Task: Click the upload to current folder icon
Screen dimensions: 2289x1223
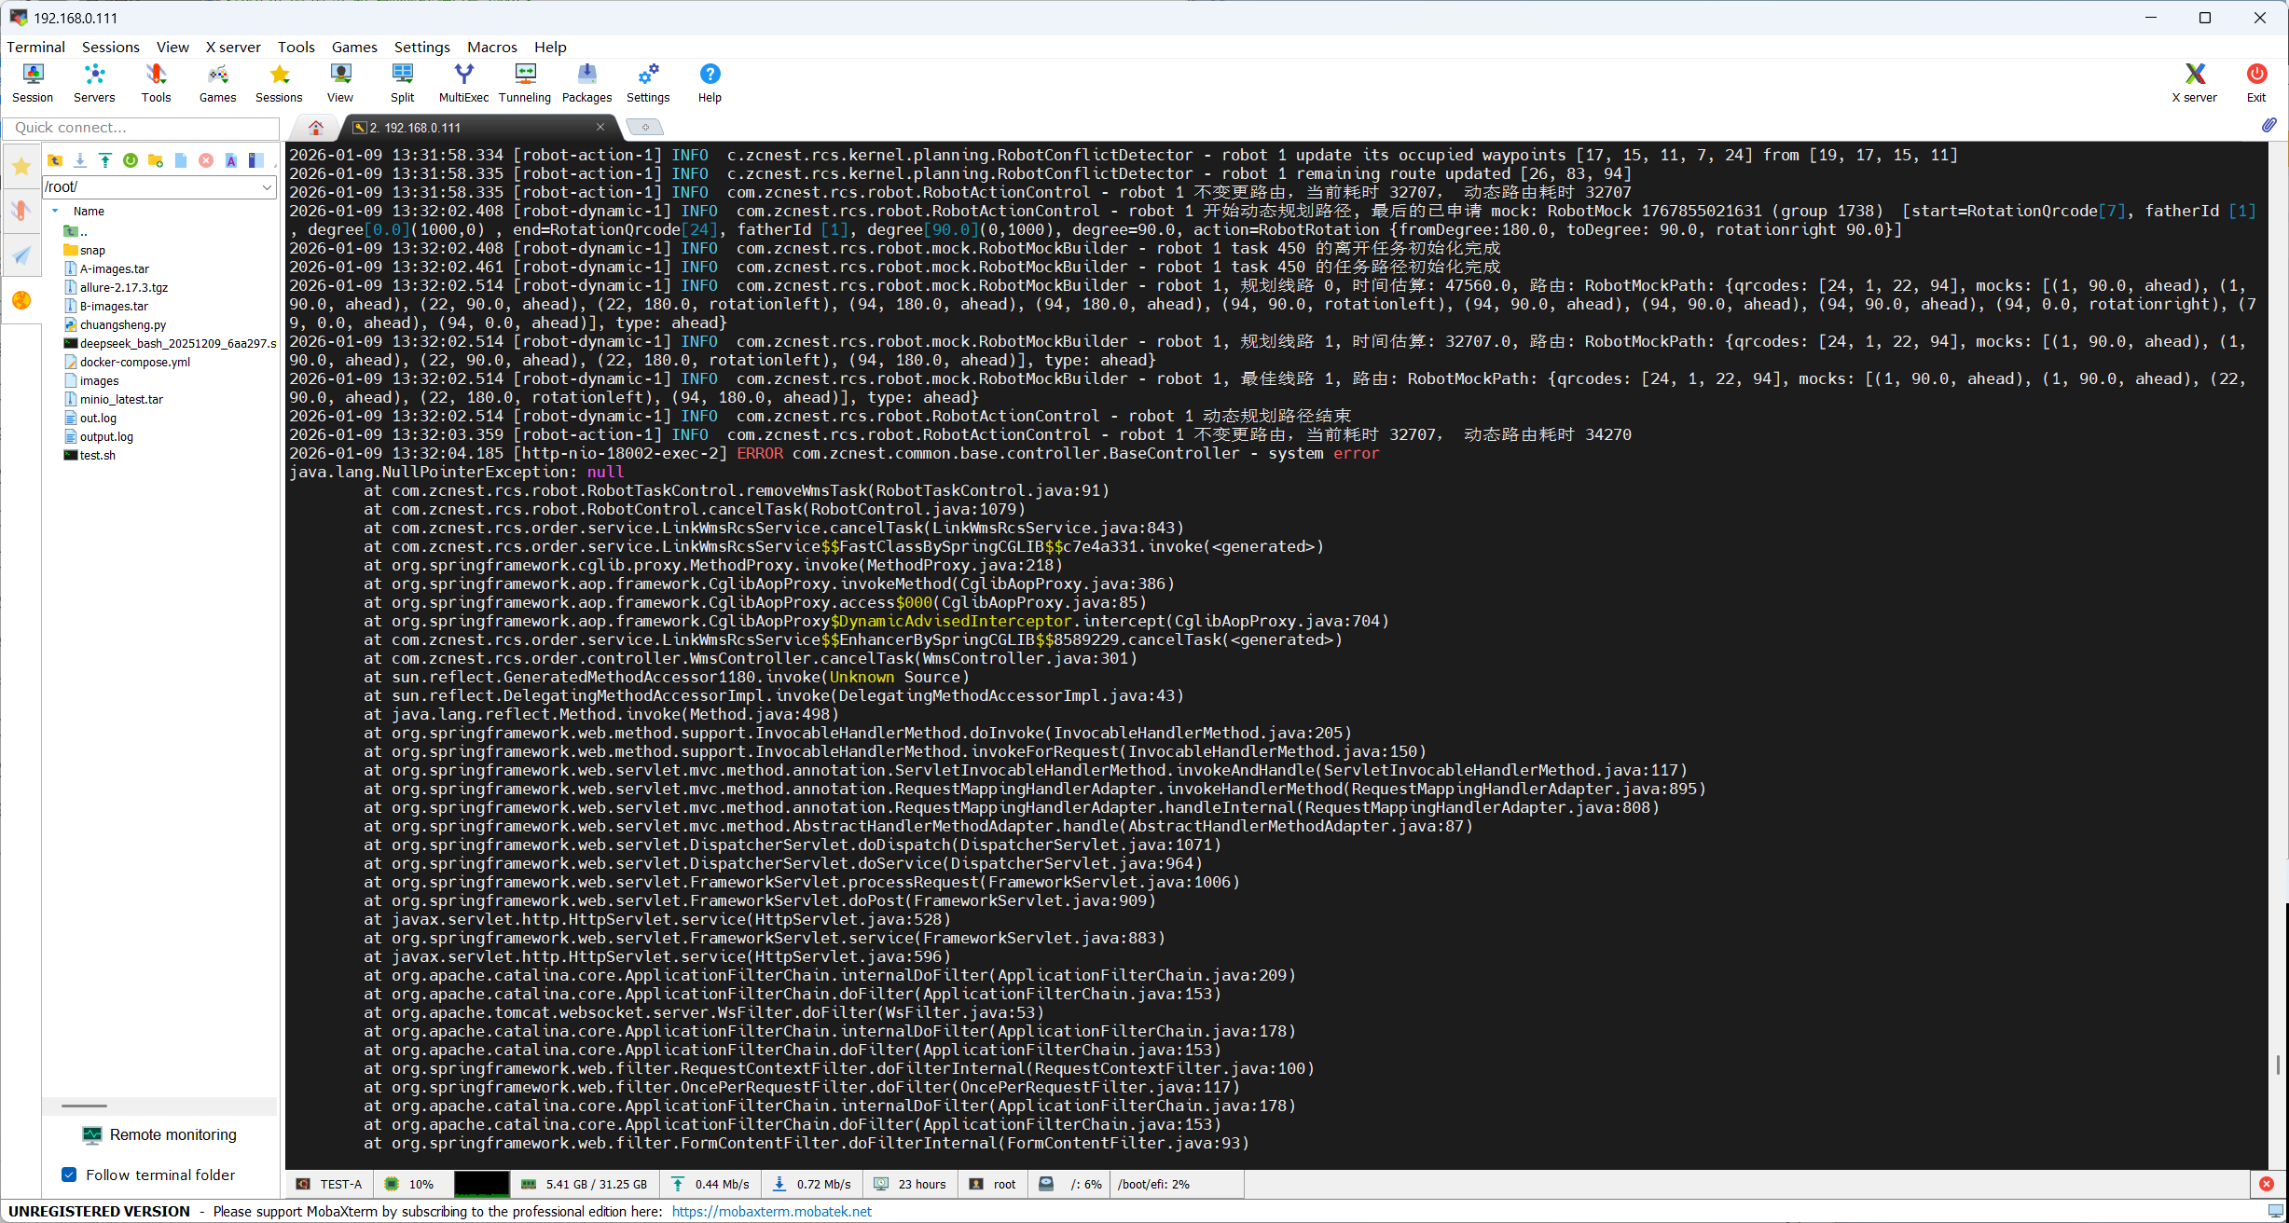Action: tap(105, 160)
